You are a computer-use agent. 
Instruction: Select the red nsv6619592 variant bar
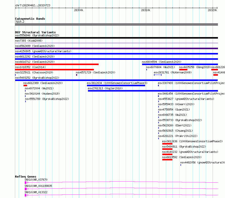click(x=167, y=160)
